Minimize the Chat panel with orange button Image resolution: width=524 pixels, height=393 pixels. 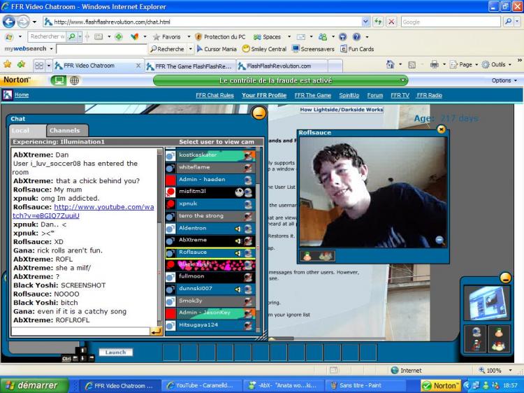click(259, 113)
